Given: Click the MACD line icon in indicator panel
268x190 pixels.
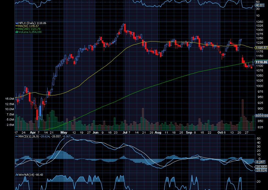Looking at the screenshot, I should click(x=17, y=137).
